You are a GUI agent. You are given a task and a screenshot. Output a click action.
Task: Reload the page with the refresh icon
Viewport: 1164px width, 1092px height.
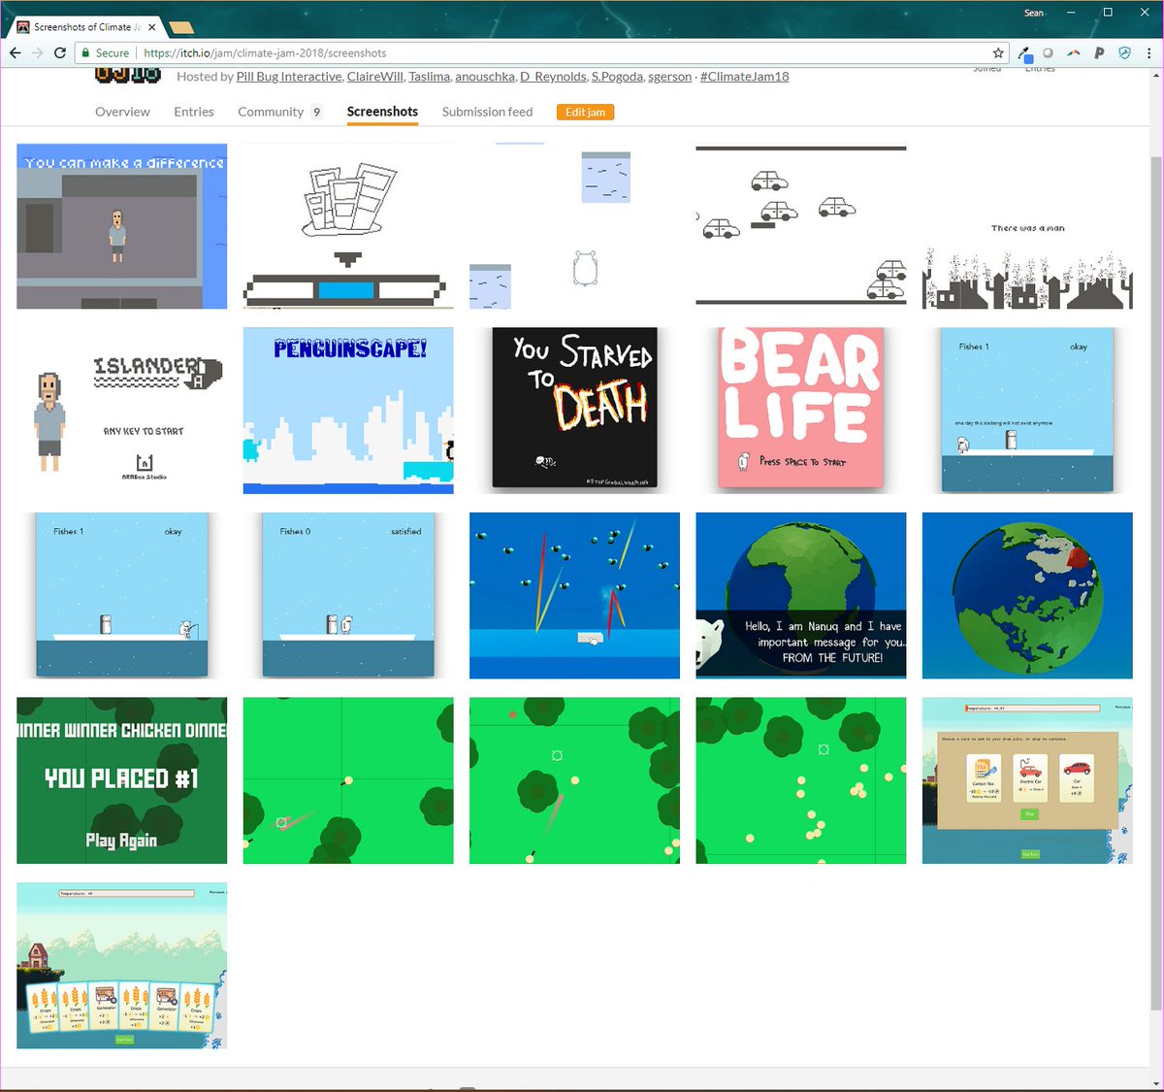60,52
